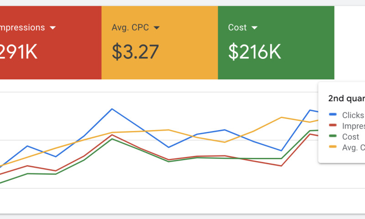Open the Avg. CPC metric dropdown arrow
Screen dimensions: 365x219
pyautogui.click(x=156, y=28)
